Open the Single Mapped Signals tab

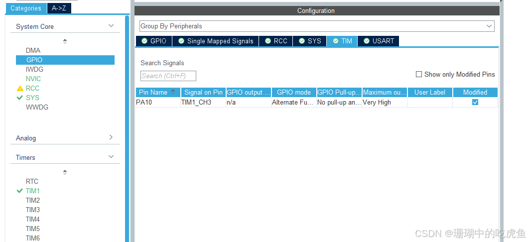(216, 41)
